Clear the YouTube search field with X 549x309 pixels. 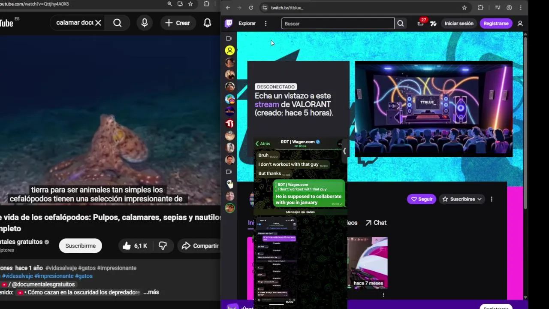pos(98,23)
